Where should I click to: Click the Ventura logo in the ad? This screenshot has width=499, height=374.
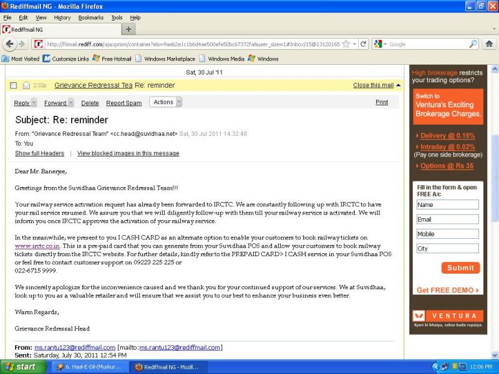(448, 316)
